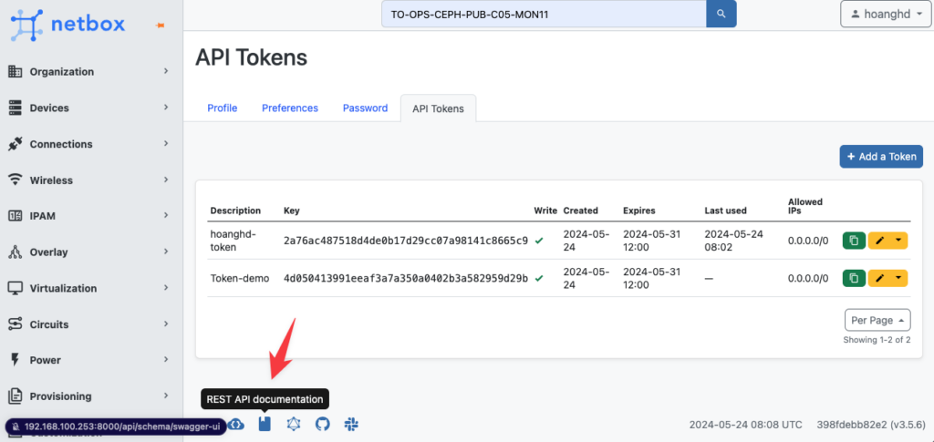The image size is (934, 442).
Task: Click the Devices server icon
Action: tap(15, 108)
